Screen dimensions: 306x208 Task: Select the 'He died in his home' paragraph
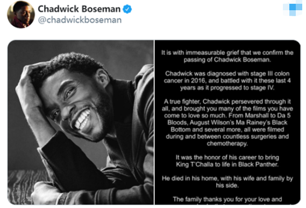227,182
